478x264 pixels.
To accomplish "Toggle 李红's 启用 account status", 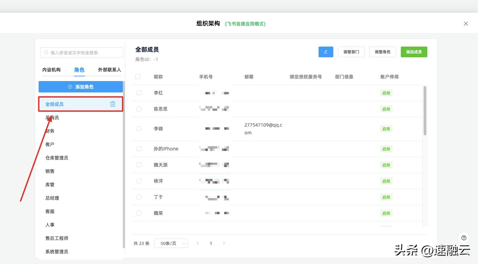I will click(x=386, y=93).
